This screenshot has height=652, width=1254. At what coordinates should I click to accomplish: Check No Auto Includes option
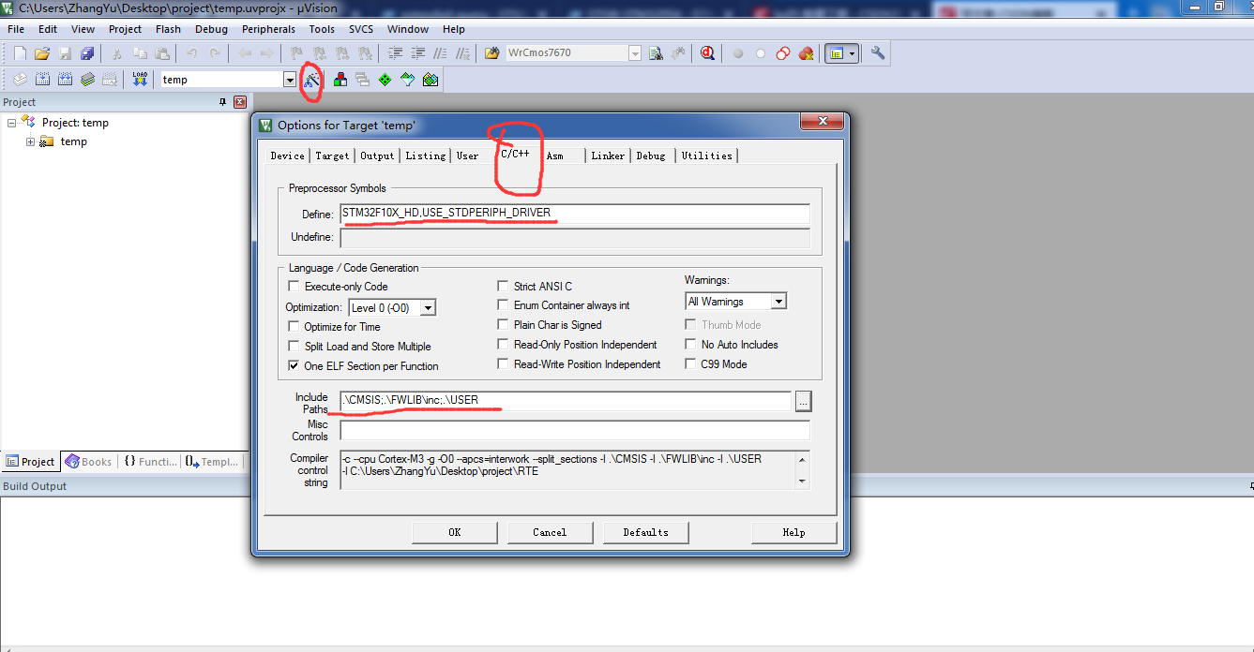pos(691,345)
